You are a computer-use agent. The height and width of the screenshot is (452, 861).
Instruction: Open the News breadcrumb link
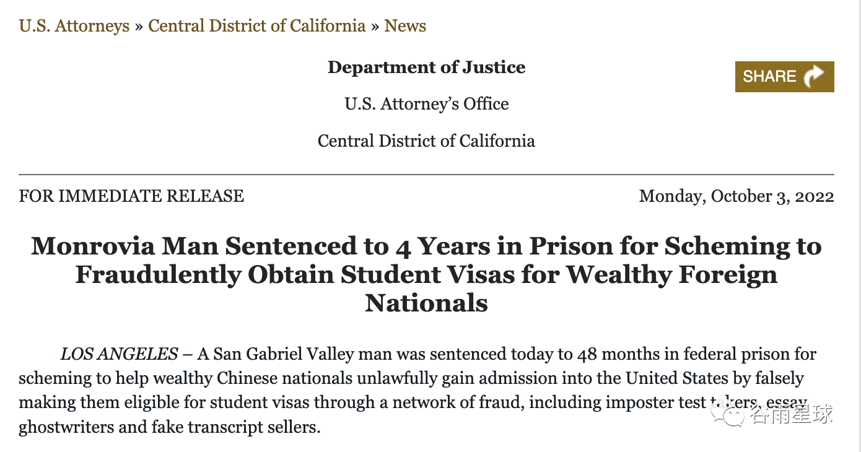click(x=405, y=26)
